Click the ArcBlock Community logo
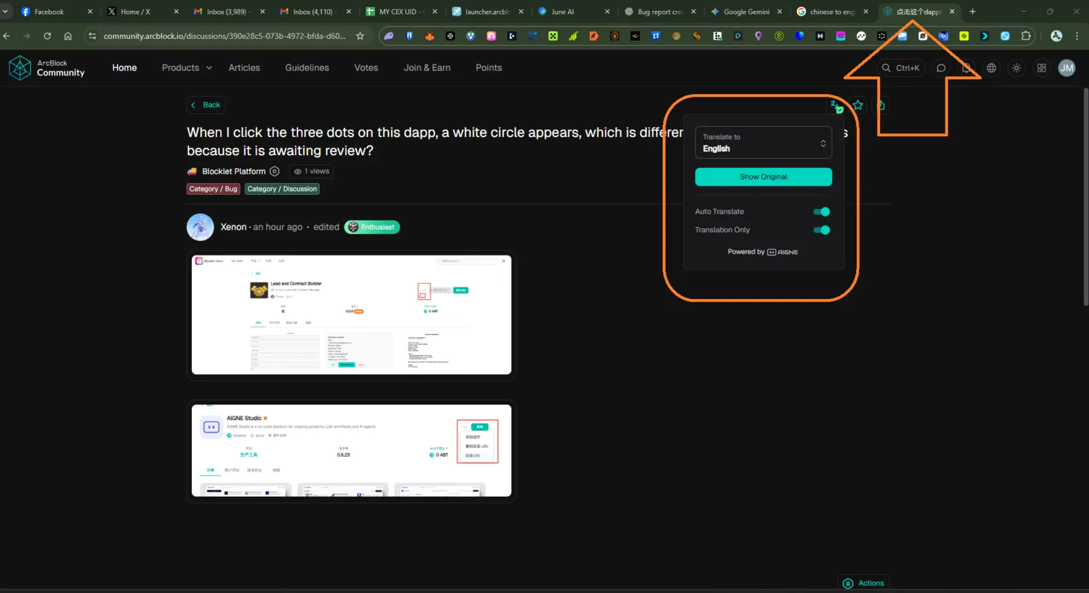The image size is (1089, 593). (47, 68)
